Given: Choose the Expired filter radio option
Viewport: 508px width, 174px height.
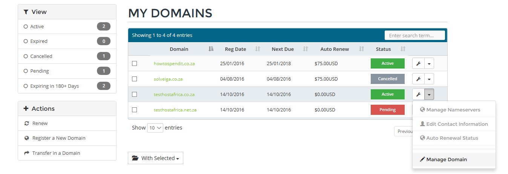Looking at the screenshot, I should coord(26,41).
